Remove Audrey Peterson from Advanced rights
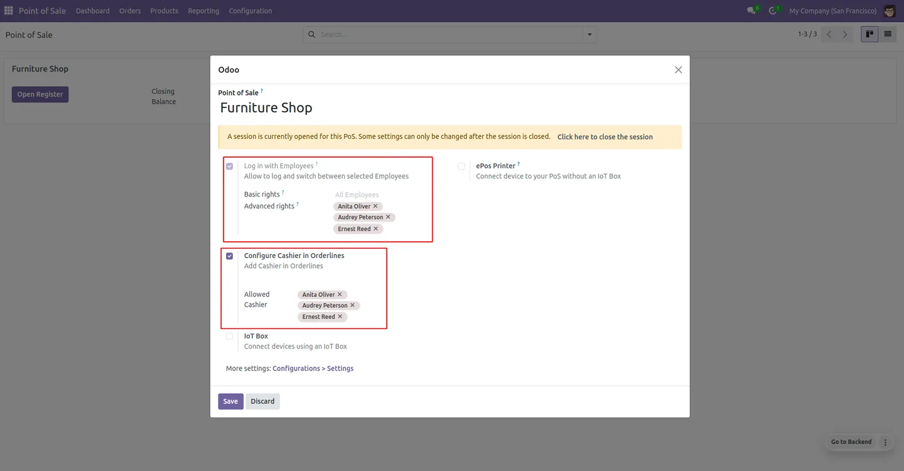Image resolution: width=904 pixels, height=471 pixels. 388,217
